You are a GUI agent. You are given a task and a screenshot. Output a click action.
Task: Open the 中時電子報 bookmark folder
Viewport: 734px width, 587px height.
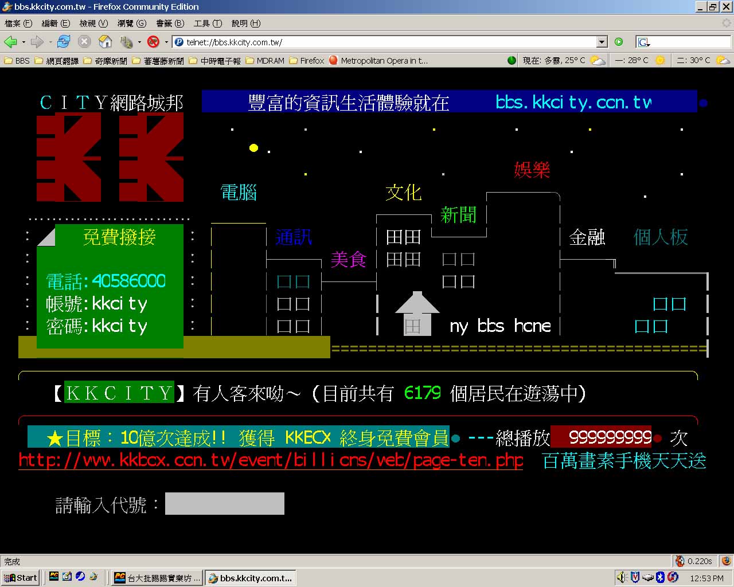215,60
